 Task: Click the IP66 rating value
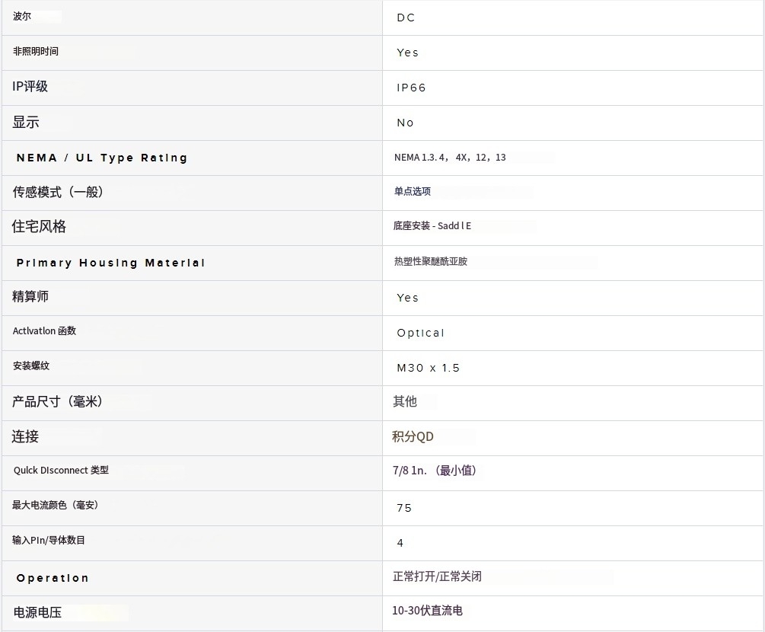411,88
